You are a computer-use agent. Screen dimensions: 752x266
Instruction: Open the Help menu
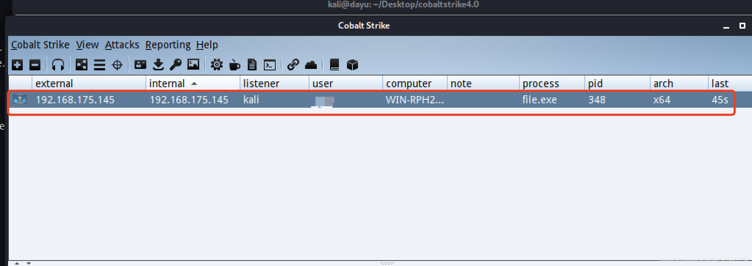pos(207,45)
